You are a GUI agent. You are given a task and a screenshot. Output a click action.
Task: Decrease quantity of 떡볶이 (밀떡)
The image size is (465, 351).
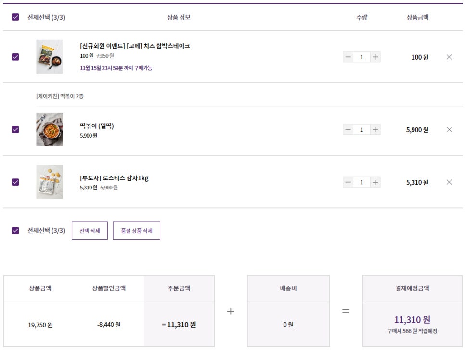pos(348,129)
